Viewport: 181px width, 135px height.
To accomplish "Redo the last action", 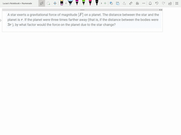I will click(163, 3).
